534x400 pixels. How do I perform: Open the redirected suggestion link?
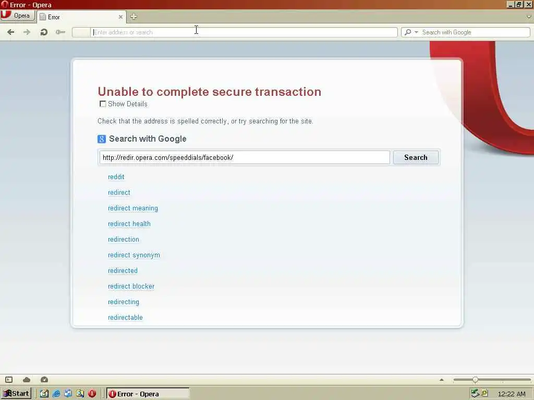pos(123,271)
